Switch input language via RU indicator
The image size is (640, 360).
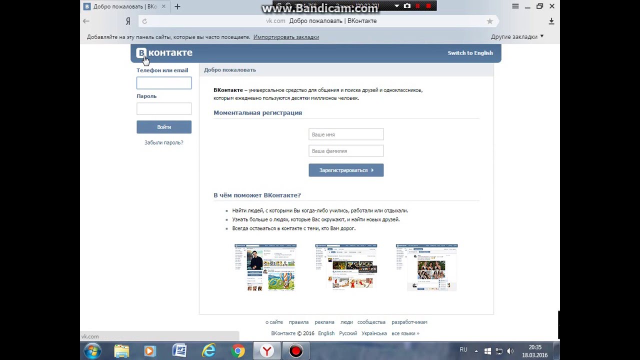463,349
